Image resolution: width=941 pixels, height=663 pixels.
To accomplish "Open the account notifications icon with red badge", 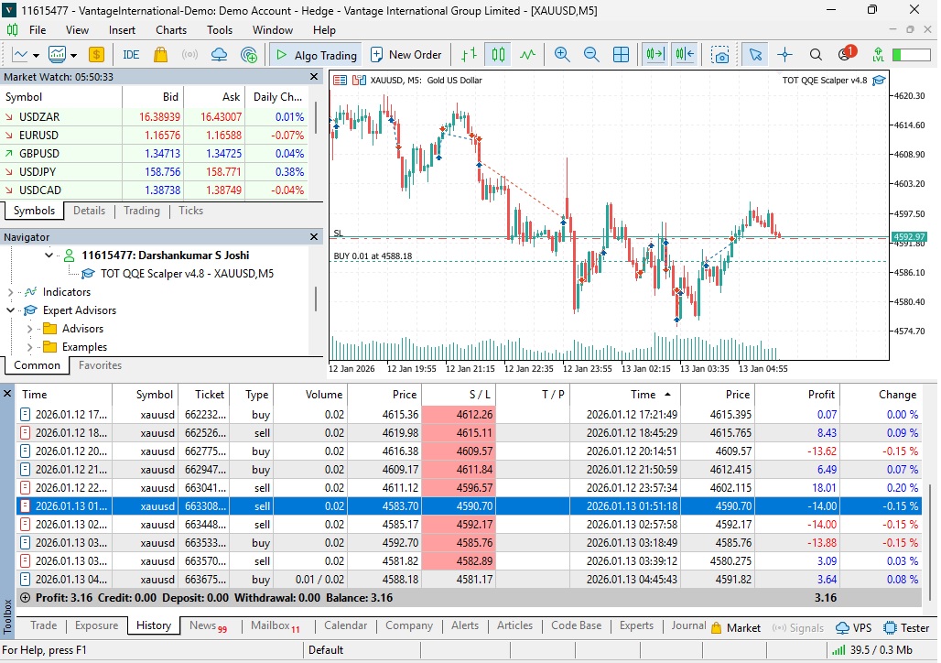I will [x=846, y=53].
